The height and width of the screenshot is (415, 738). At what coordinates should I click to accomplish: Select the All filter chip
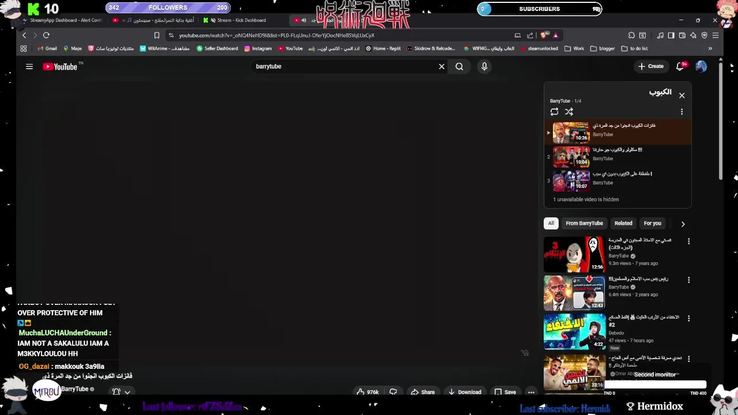(x=551, y=223)
